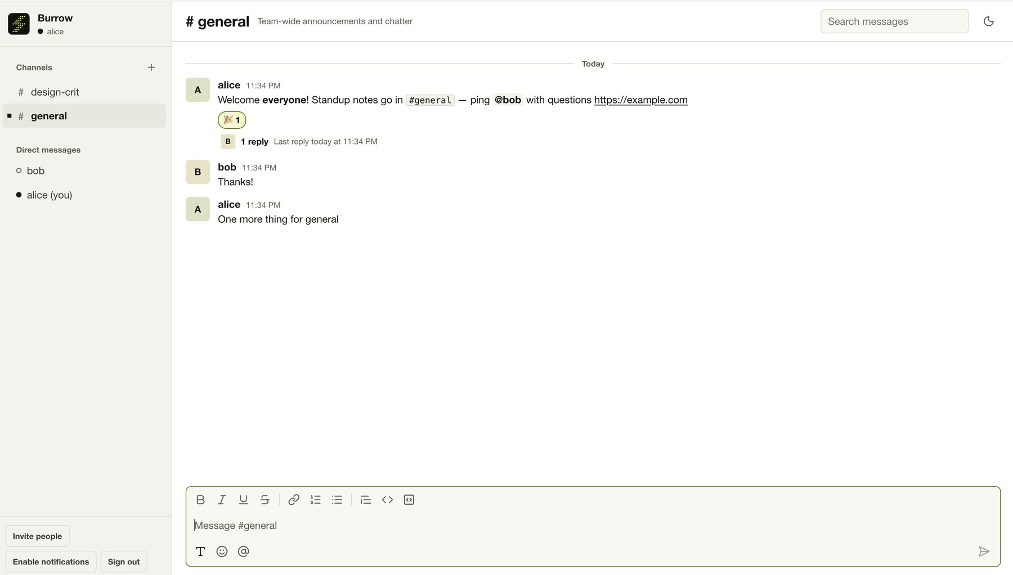The image size is (1013, 575).
Task: Toggle underline formatting in composer
Action: click(x=243, y=500)
